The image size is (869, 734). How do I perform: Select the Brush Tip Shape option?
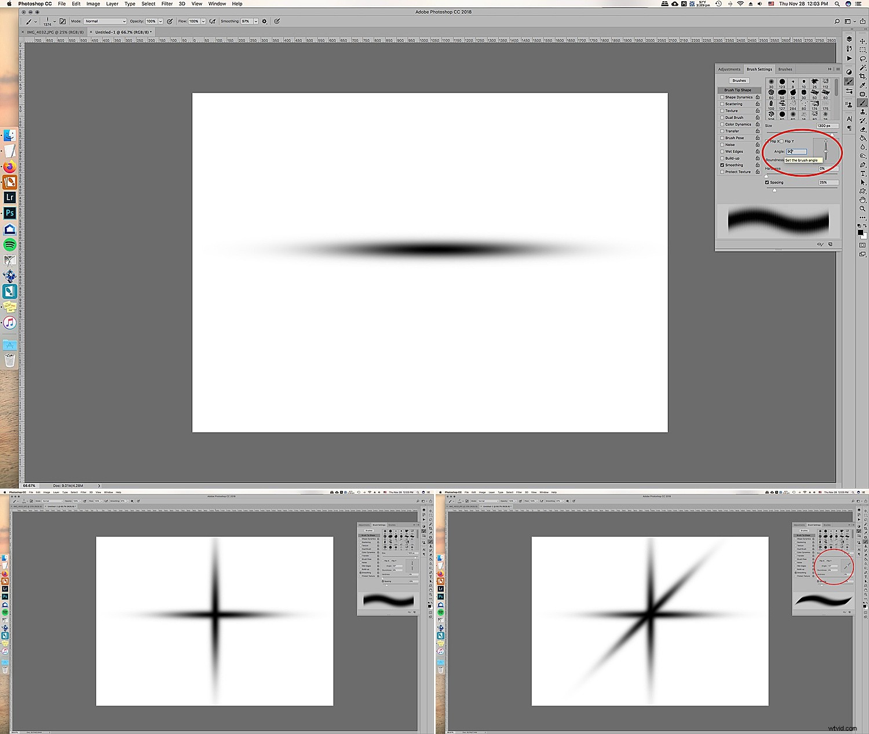point(737,90)
